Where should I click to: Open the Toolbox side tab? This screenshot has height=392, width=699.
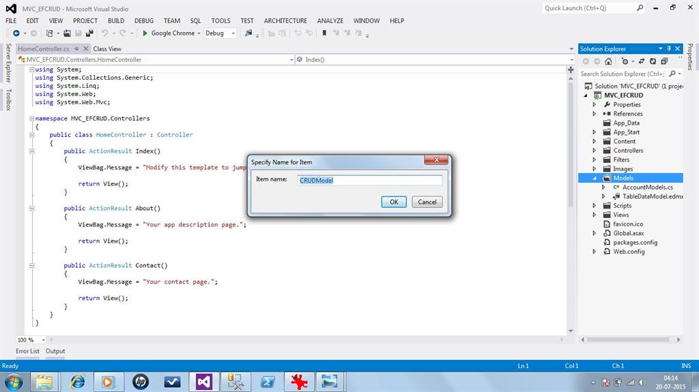point(8,100)
